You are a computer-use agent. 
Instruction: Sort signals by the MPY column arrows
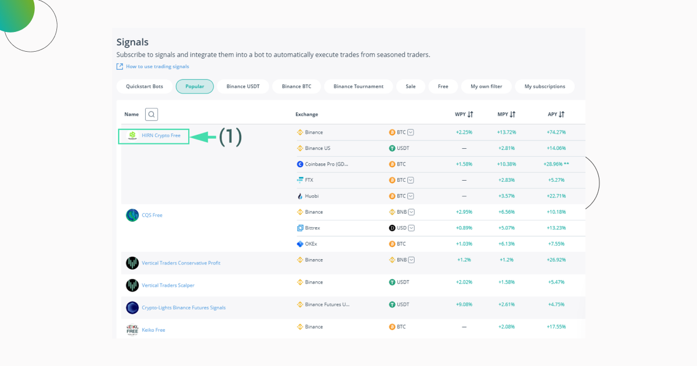[x=512, y=114]
